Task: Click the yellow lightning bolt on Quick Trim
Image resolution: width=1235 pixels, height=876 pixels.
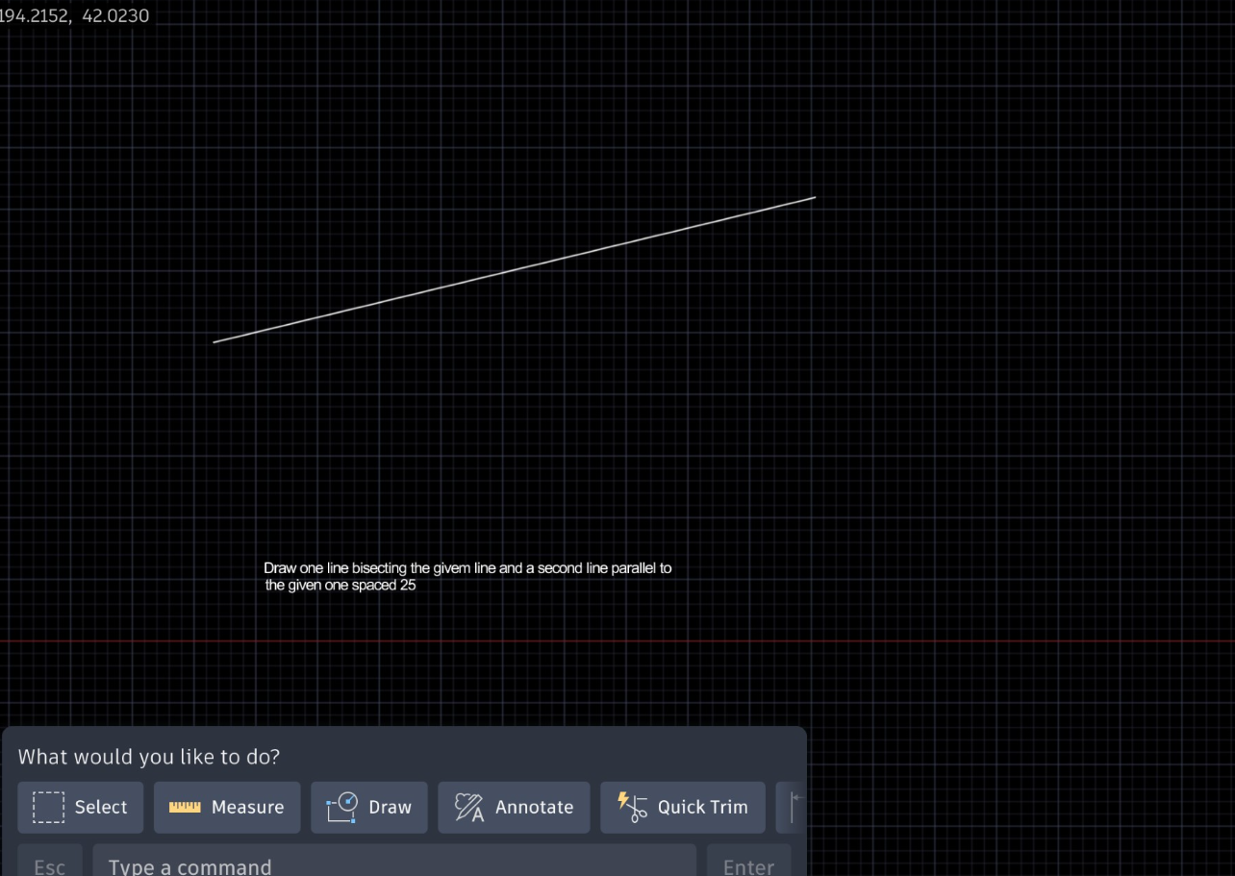Action: click(625, 801)
